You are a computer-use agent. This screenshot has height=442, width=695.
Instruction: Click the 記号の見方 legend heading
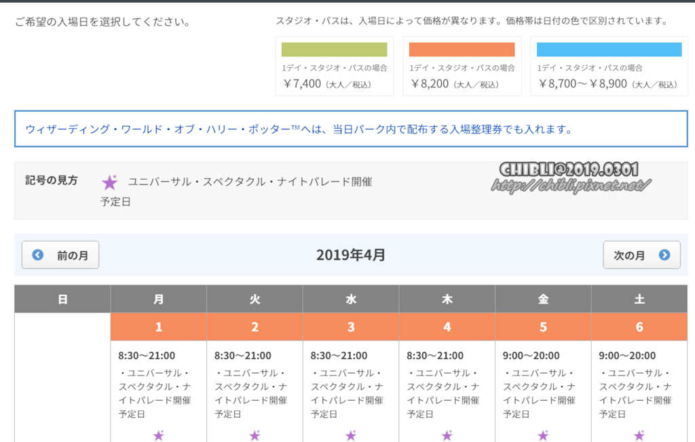point(52,180)
